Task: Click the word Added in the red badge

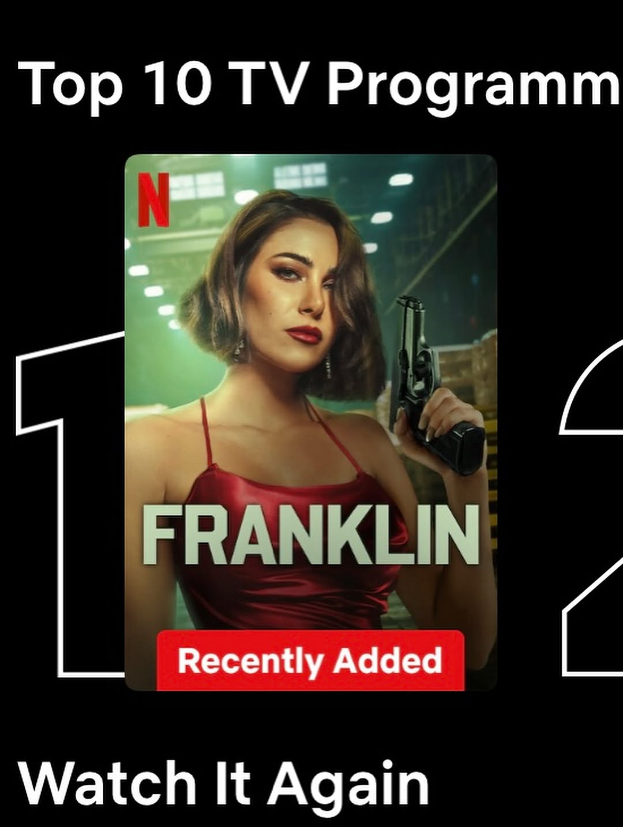Action: point(388,660)
